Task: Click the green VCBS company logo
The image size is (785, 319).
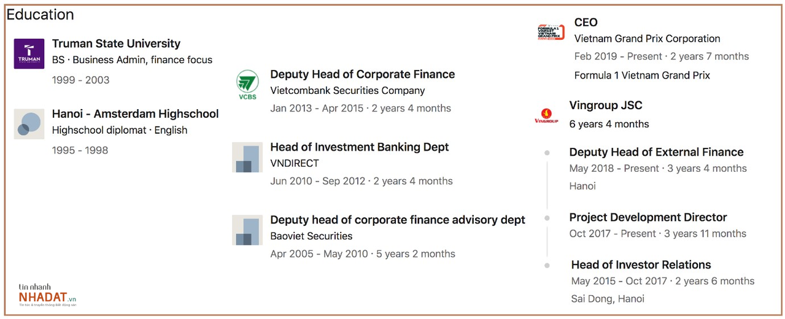Action: tap(247, 85)
